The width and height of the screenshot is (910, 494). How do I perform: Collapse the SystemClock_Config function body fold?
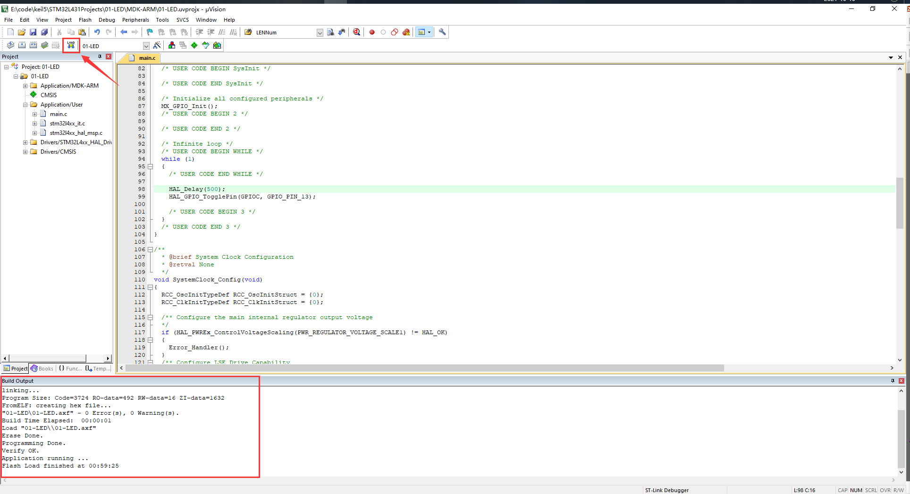(x=151, y=287)
